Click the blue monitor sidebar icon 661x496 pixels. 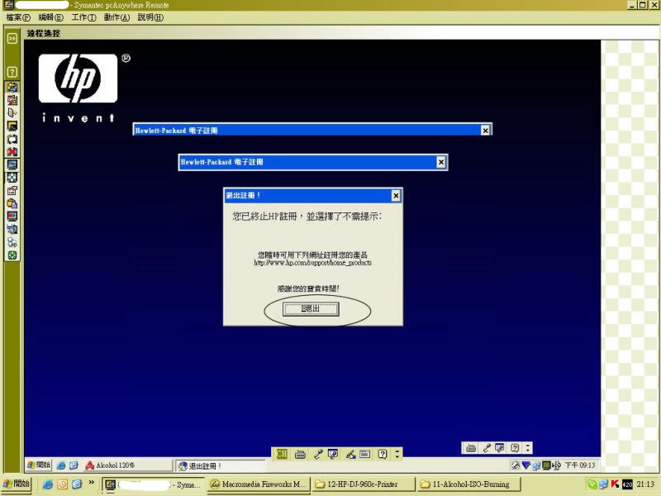click(x=12, y=165)
